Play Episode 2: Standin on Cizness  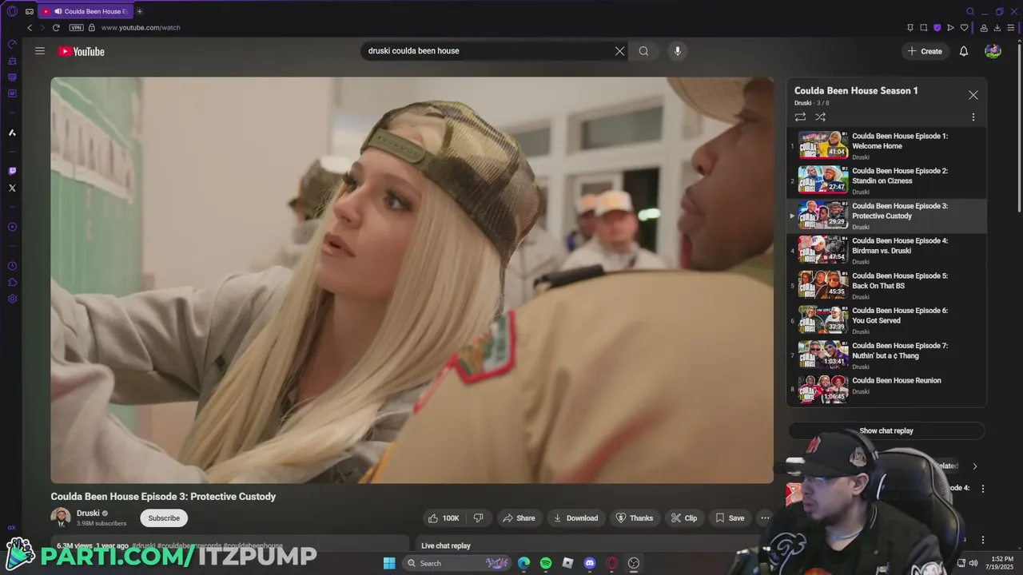(x=886, y=180)
